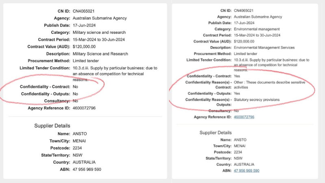This screenshot has height=183, width=325.
Task: Open the hyperlinked ABN 47 956 969 590
Action: [x=247, y=170]
